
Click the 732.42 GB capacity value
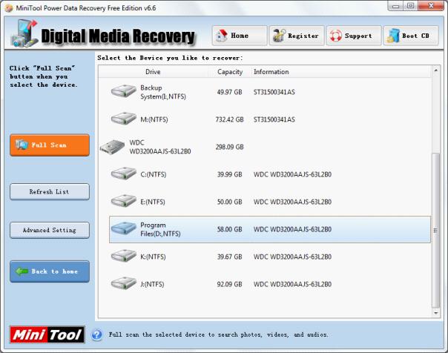[229, 119]
